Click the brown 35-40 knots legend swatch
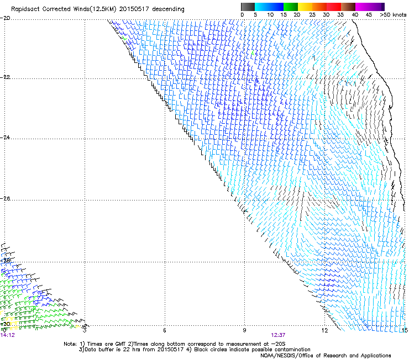 (x=348, y=7)
